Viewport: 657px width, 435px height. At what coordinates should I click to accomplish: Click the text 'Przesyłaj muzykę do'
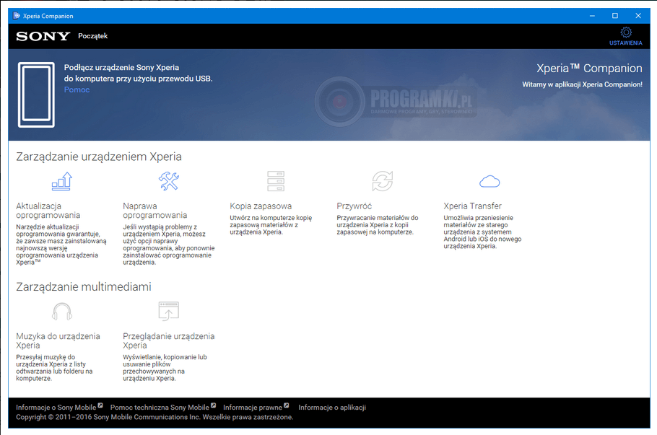pyautogui.click(x=45, y=357)
